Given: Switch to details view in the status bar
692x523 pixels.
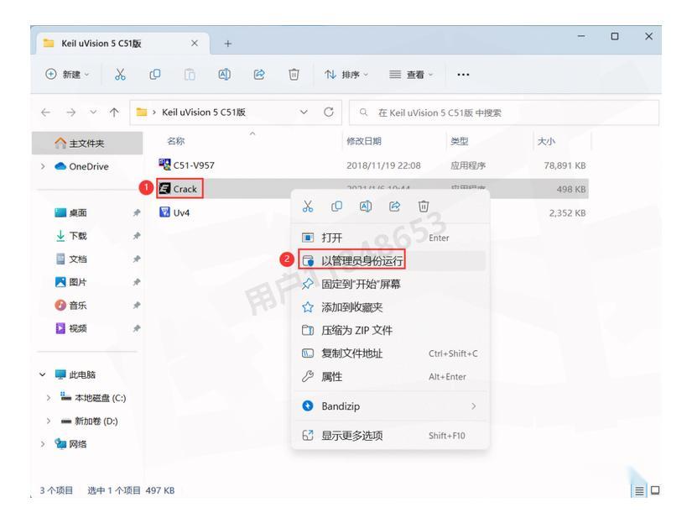Looking at the screenshot, I should point(639,491).
